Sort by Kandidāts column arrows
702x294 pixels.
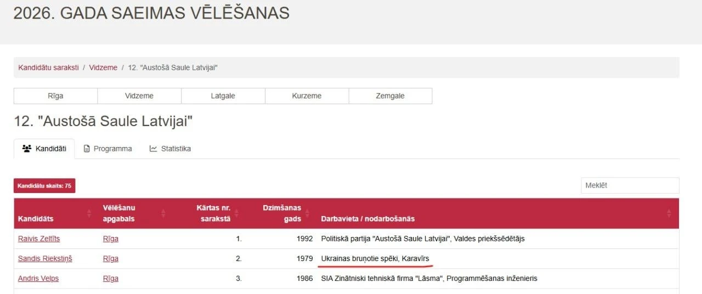pyautogui.click(x=89, y=213)
